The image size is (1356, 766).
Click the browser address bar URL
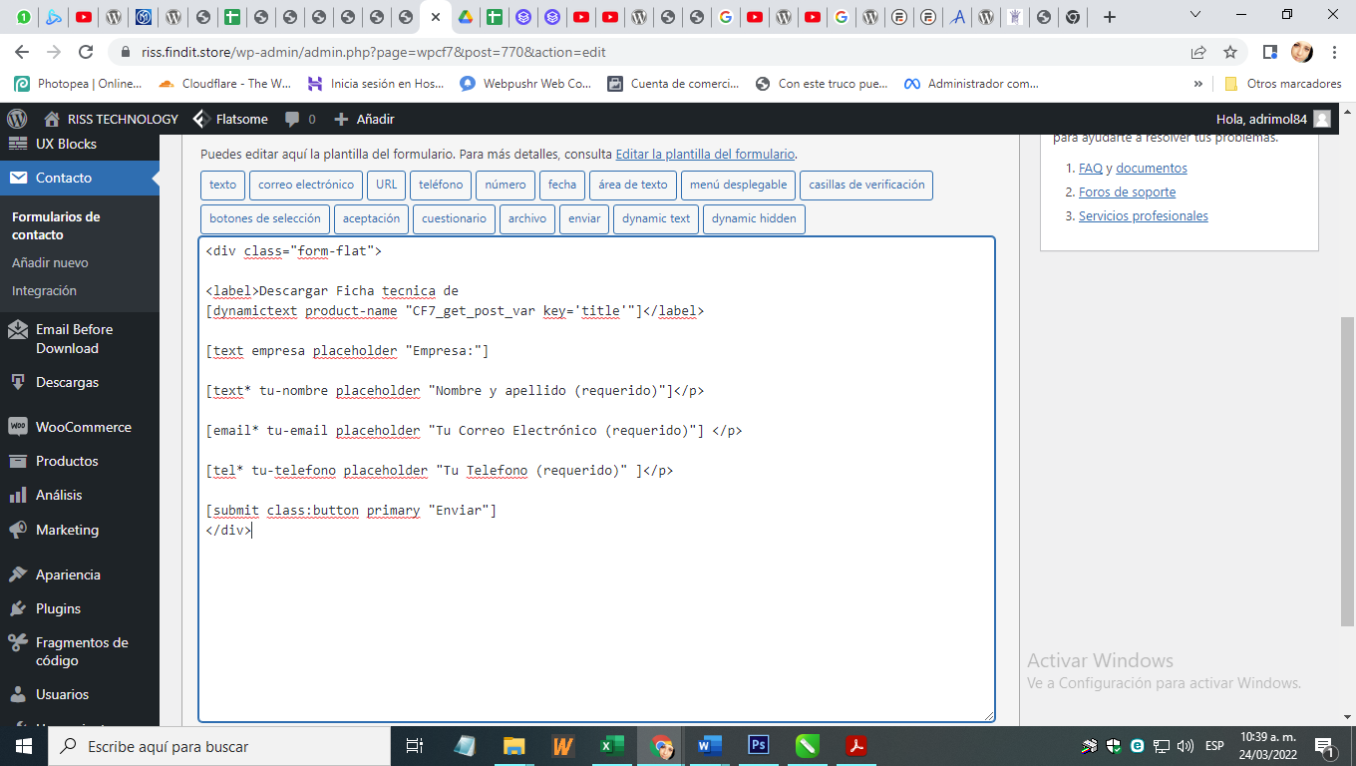click(x=374, y=52)
